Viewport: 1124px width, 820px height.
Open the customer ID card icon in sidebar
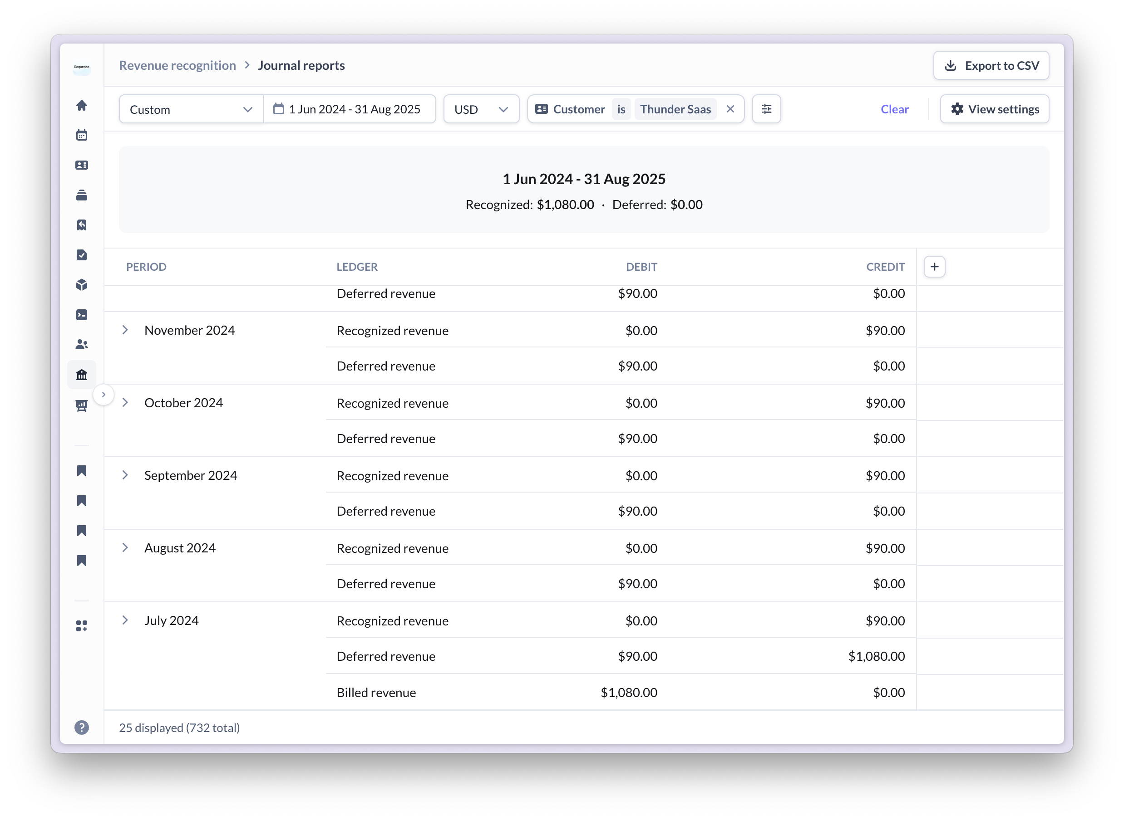(81, 165)
